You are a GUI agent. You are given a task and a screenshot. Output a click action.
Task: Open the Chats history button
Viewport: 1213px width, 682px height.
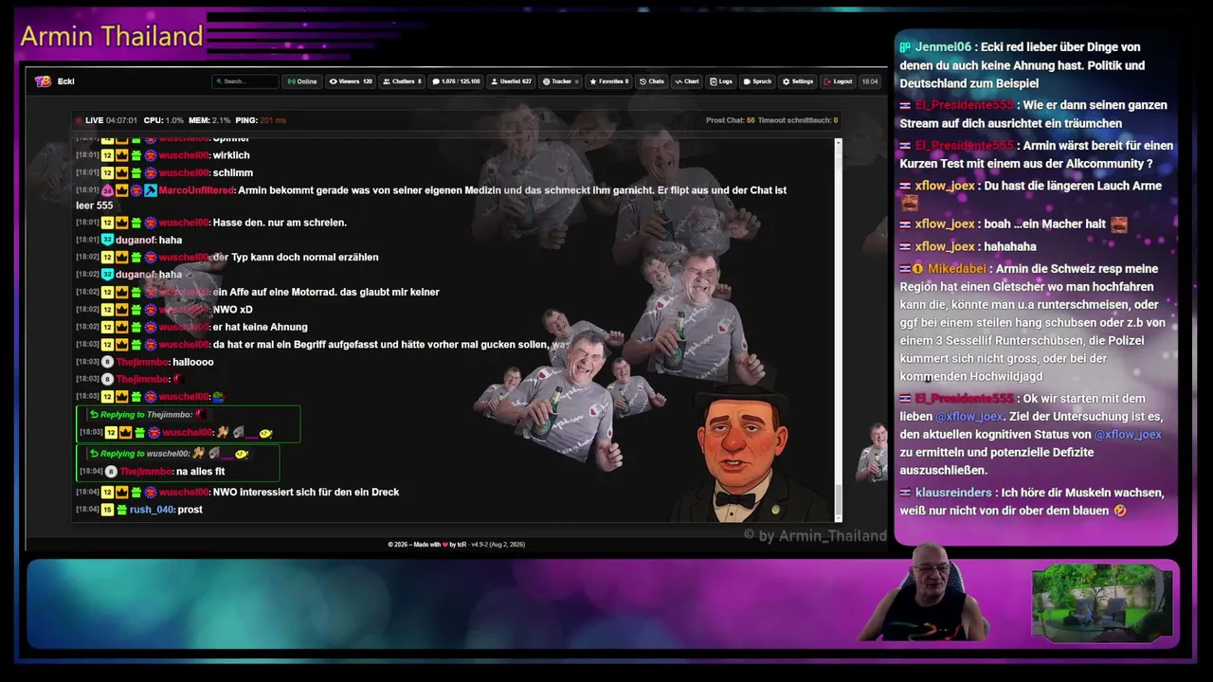(x=652, y=81)
